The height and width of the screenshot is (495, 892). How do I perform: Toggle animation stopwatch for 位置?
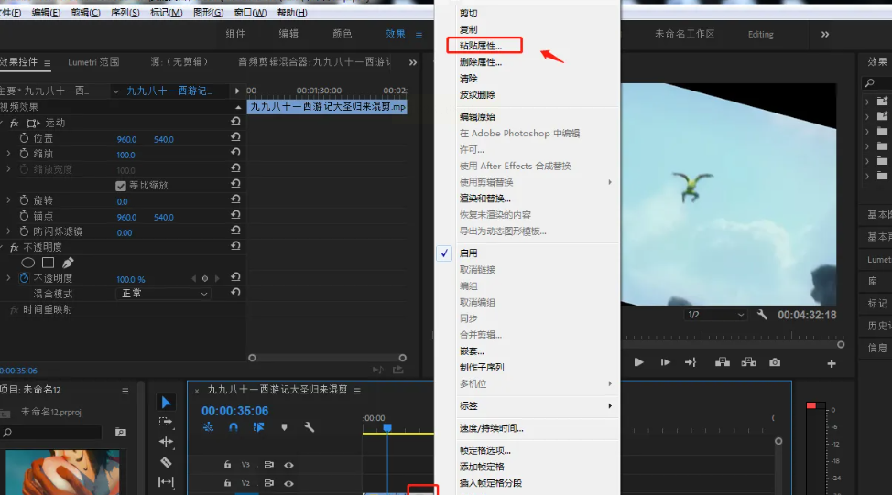[x=24, y=138]
